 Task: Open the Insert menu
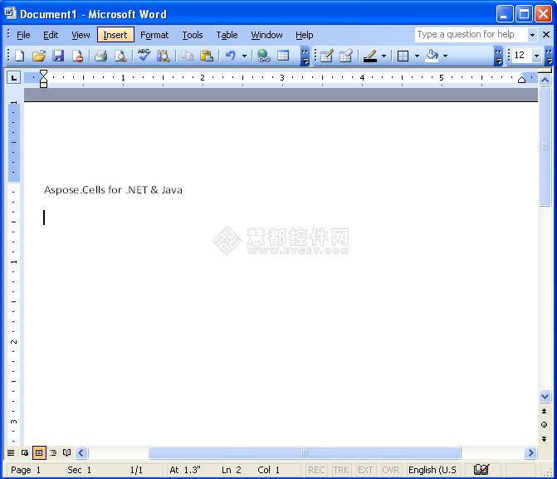[x=115, y=35]
